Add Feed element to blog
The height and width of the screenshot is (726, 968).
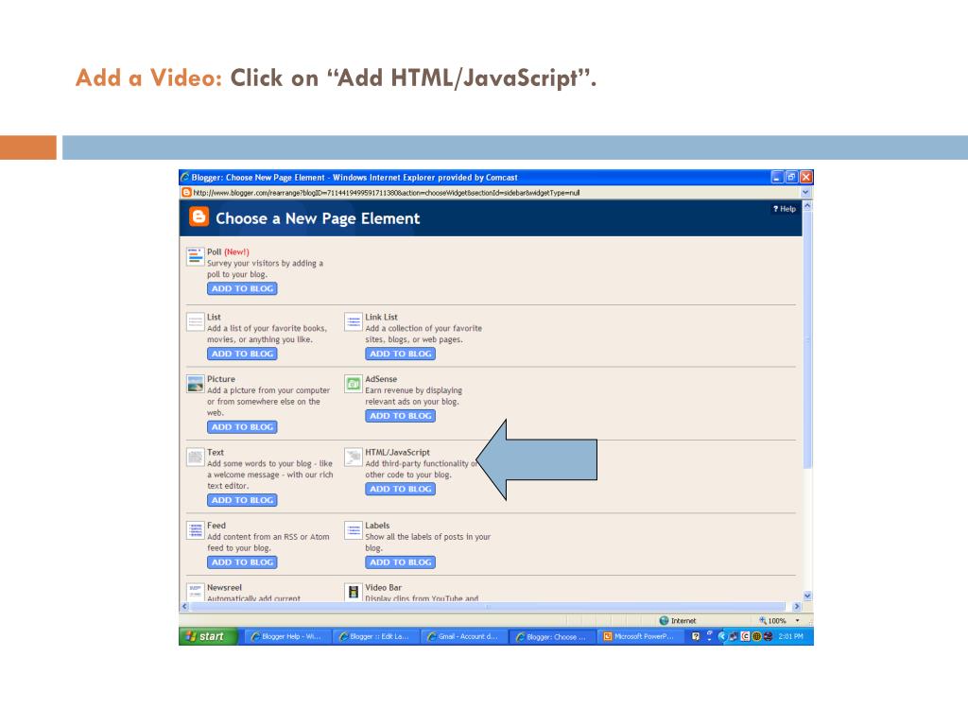click(x=242, y=562)
